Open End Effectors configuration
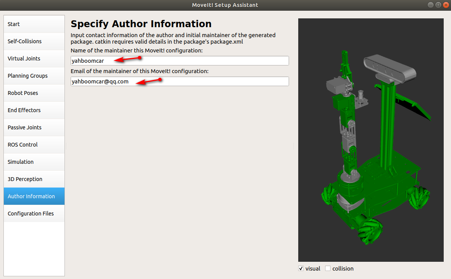The image size is (451, 279). click(34, 110)
